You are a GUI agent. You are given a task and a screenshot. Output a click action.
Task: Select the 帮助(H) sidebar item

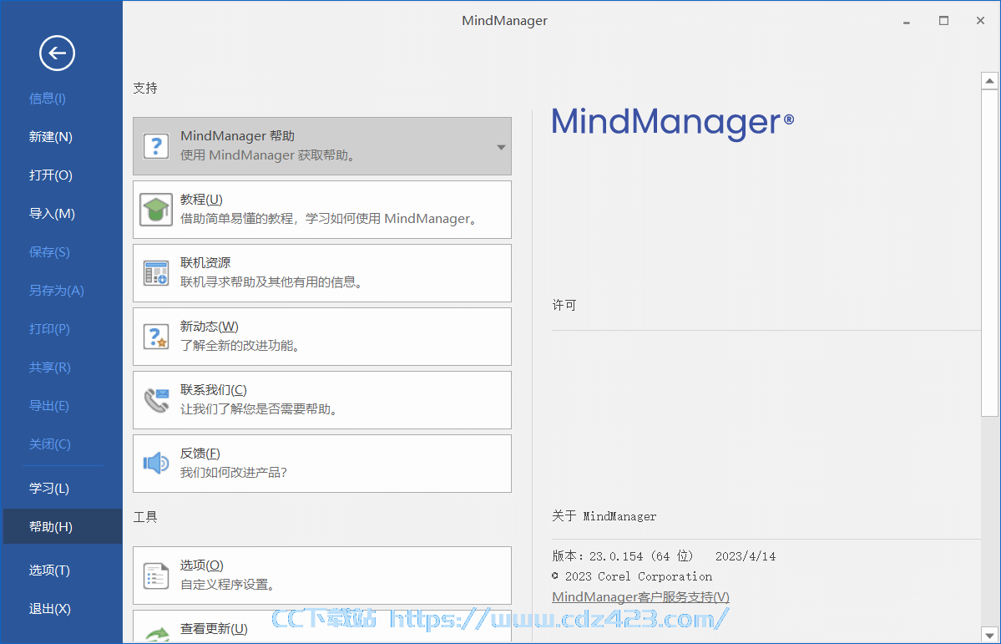pyautogui.click(x=63, y=526)
